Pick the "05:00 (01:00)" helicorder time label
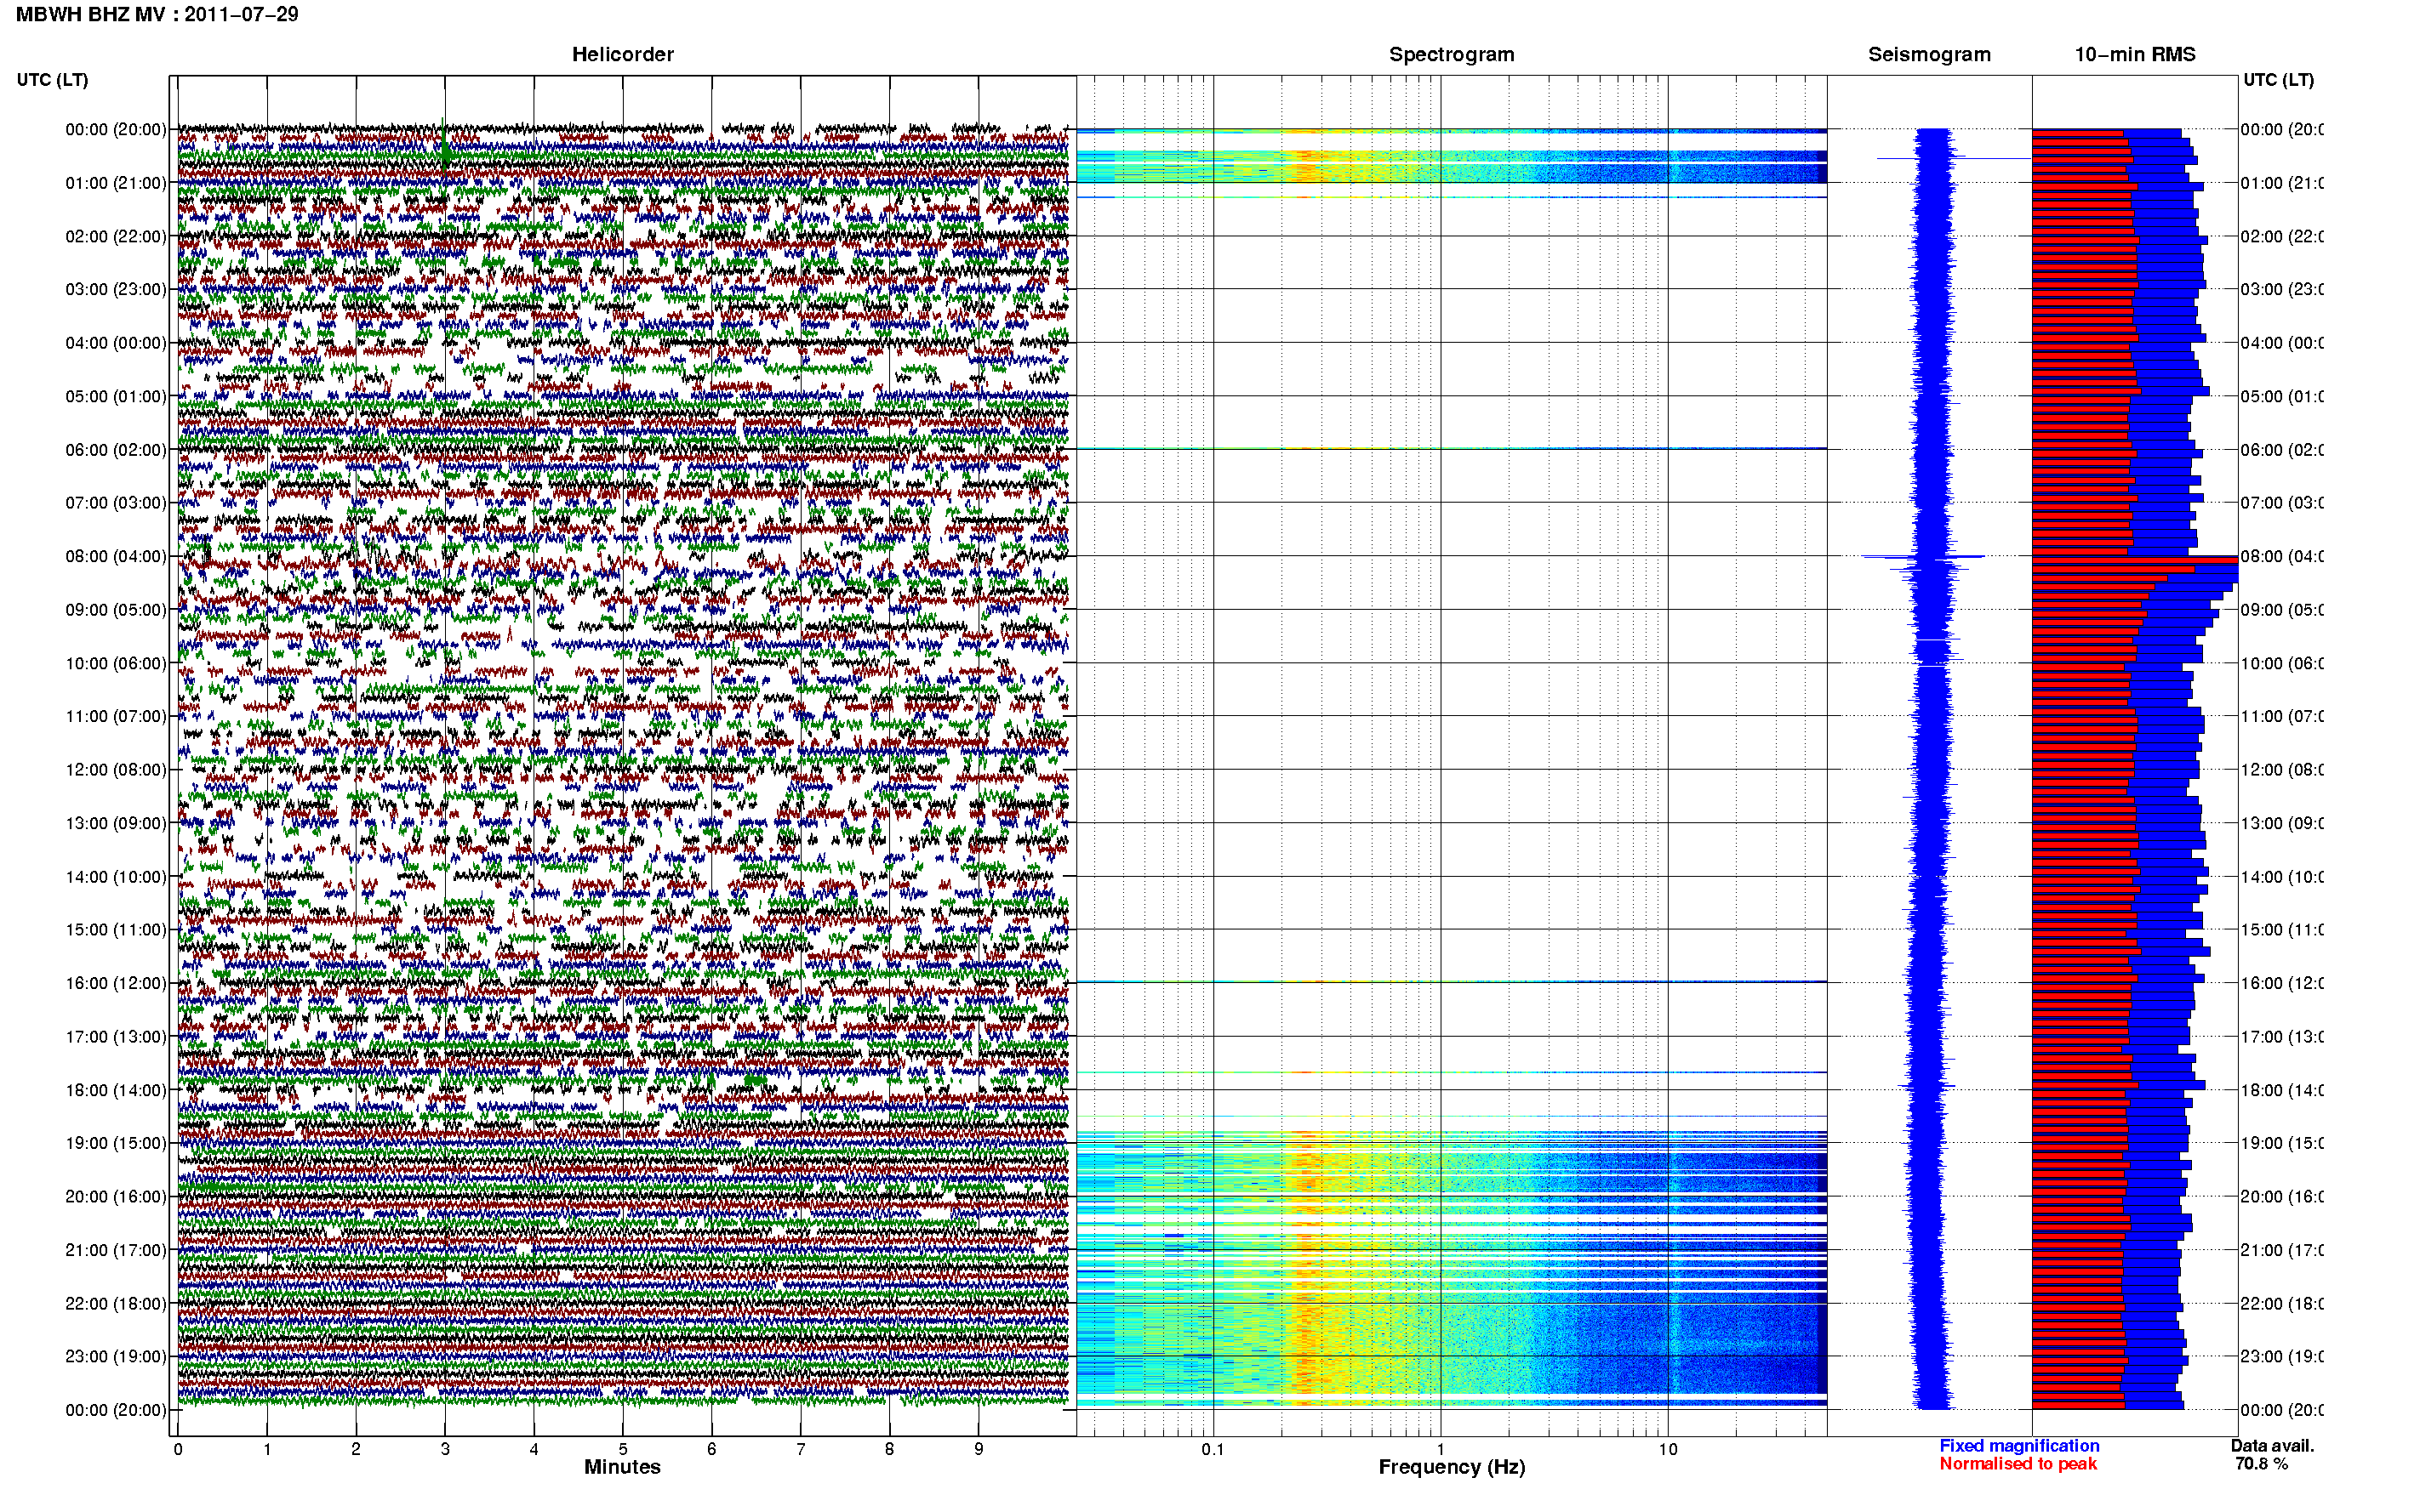Image resolution: width=2420 pixels, height=1512 pixels. [116, 396]
